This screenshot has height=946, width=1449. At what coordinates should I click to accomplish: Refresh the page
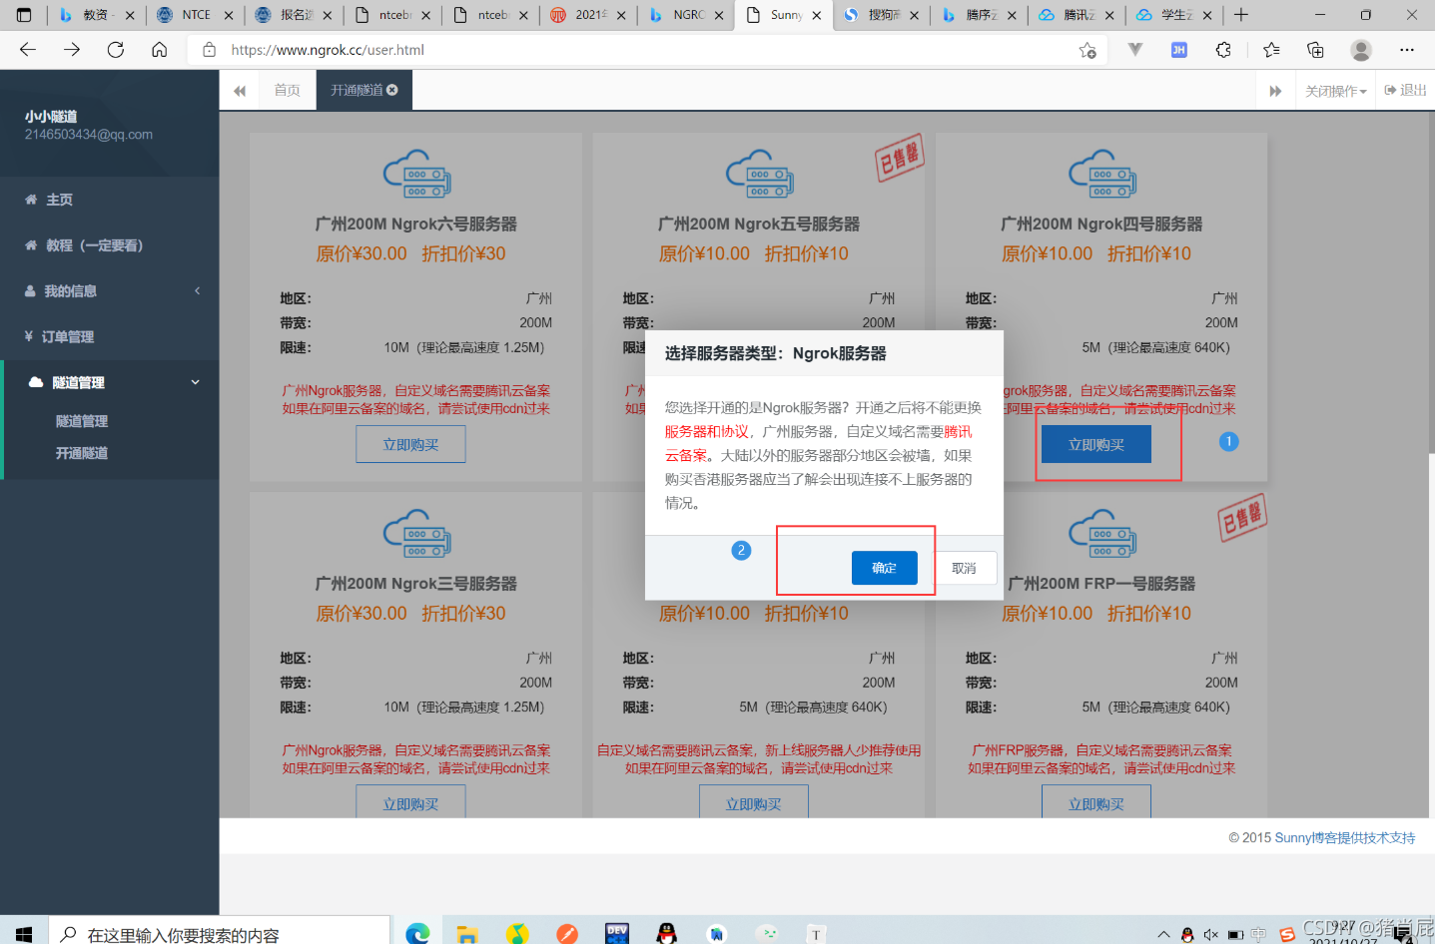pos(117,50)
